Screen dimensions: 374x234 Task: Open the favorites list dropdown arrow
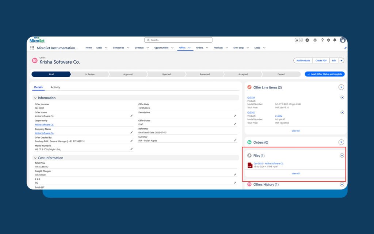click(x=301, y=40)
